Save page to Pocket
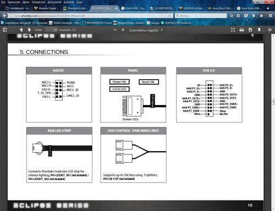 tap(246, 16)
